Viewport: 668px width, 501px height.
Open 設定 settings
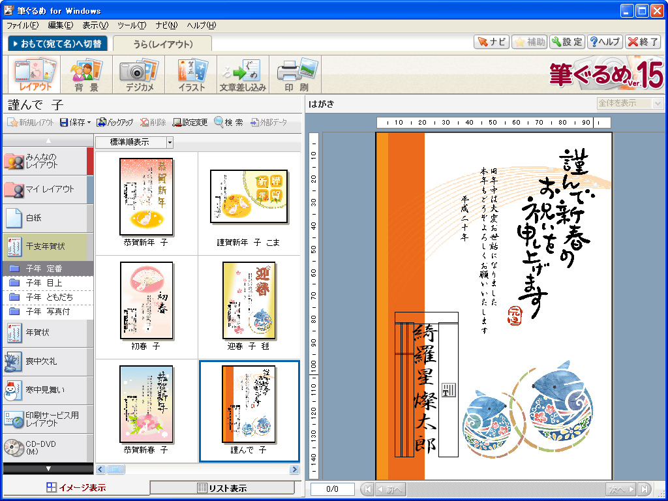click(x=567, y=42)
